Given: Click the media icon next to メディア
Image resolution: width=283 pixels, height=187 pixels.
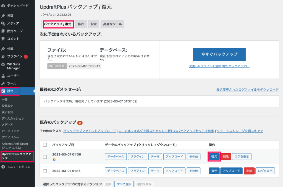Looking at the screenshot, I should [3, 23].
